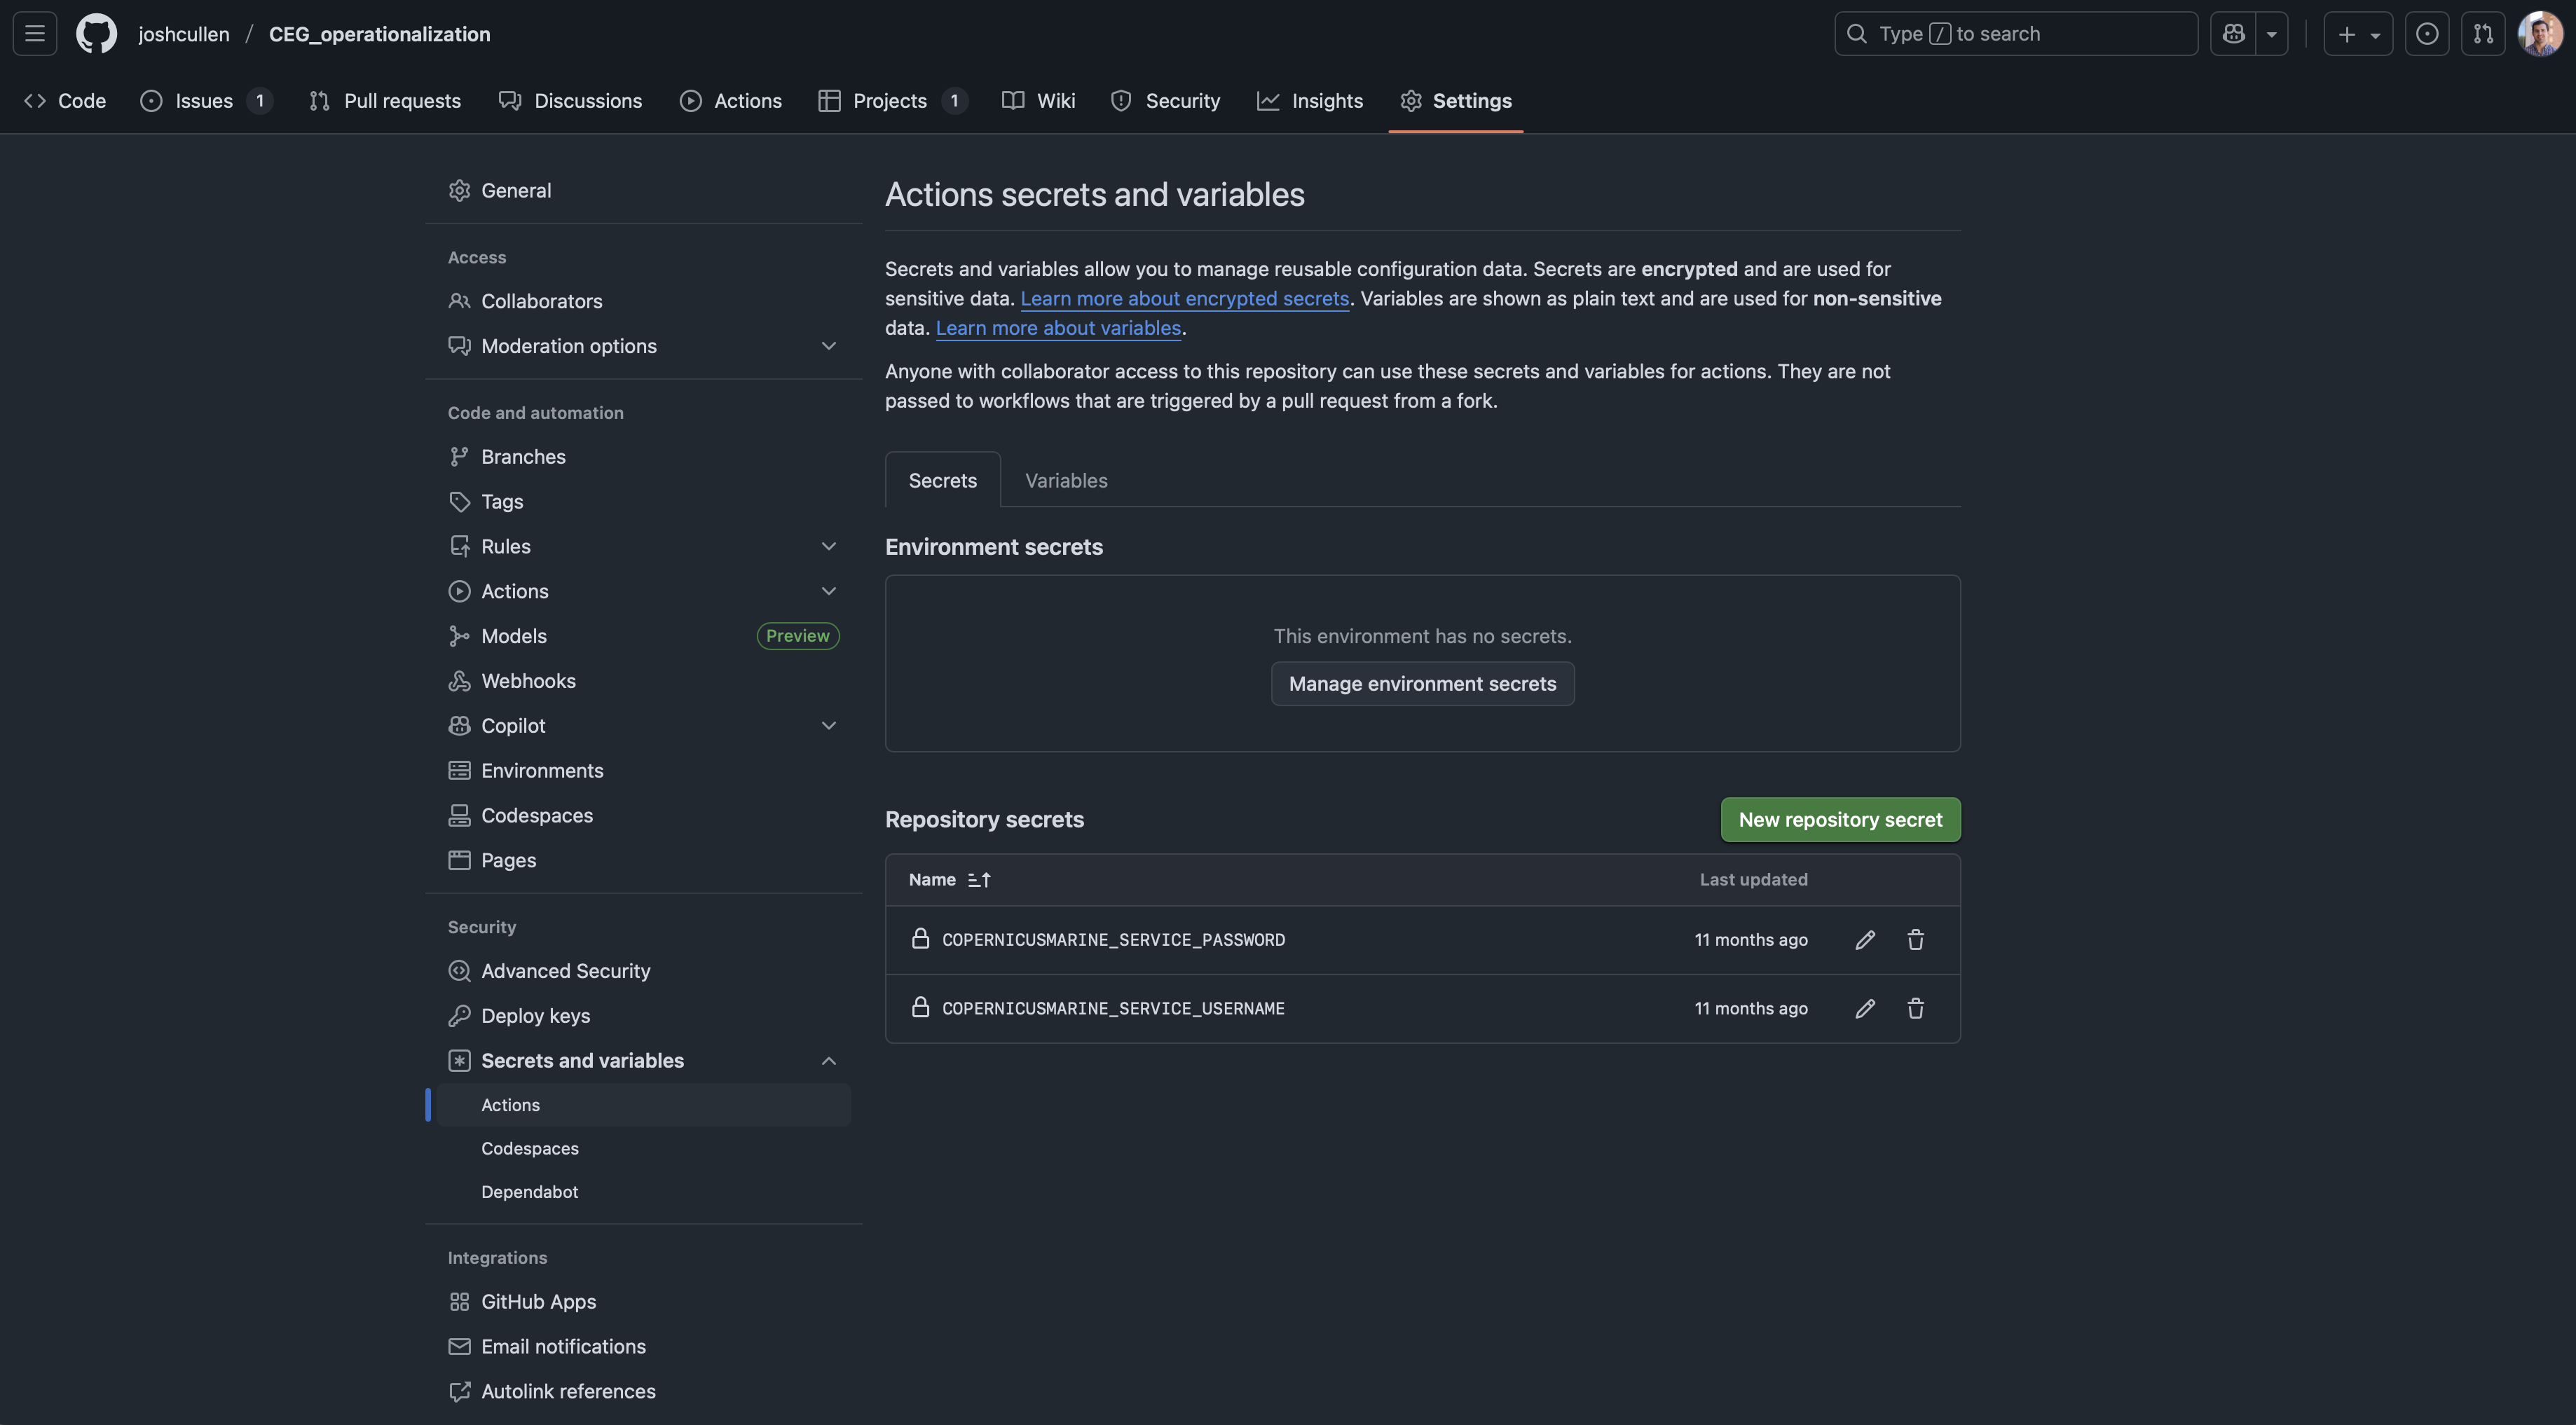Open the pull requests icon in header
This screenshot has height=1425, width=2576.
(2483, 34)
